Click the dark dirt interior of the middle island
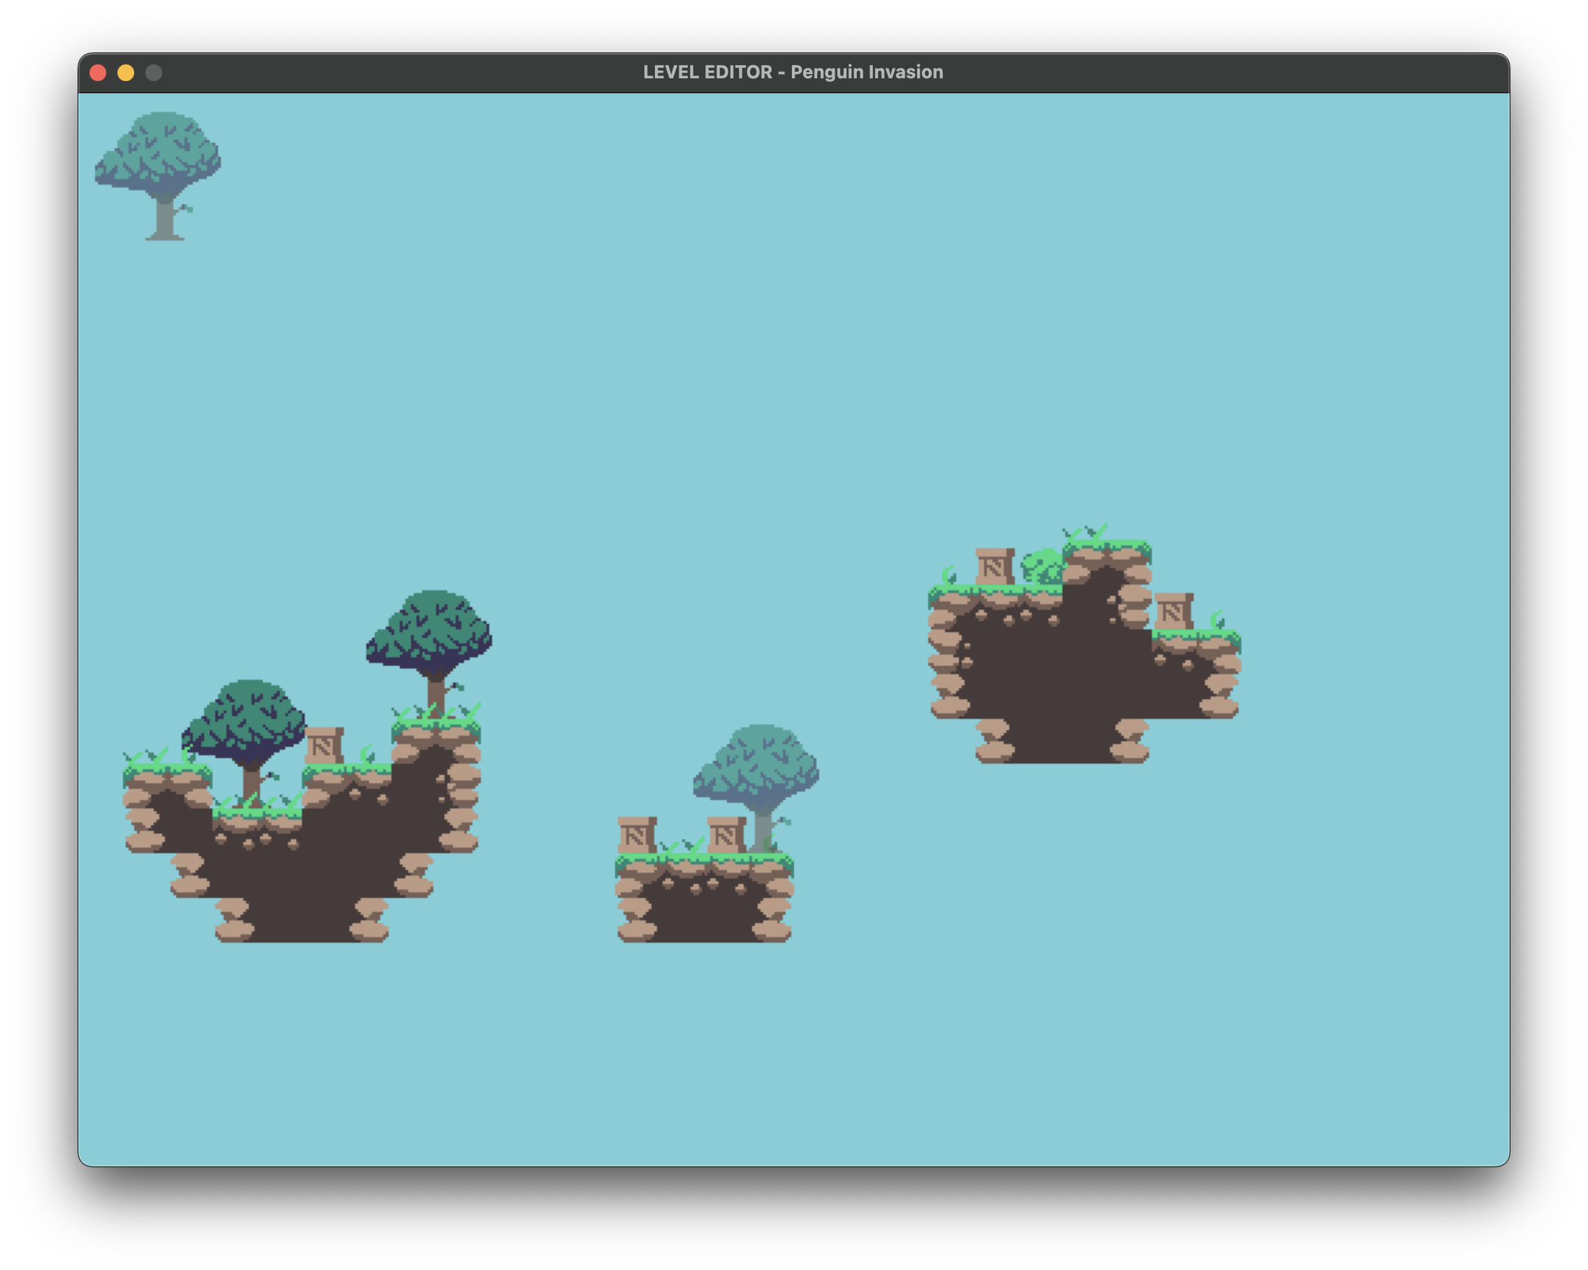This screenshot has height=1270, width=1588. [x=703, y=914]
